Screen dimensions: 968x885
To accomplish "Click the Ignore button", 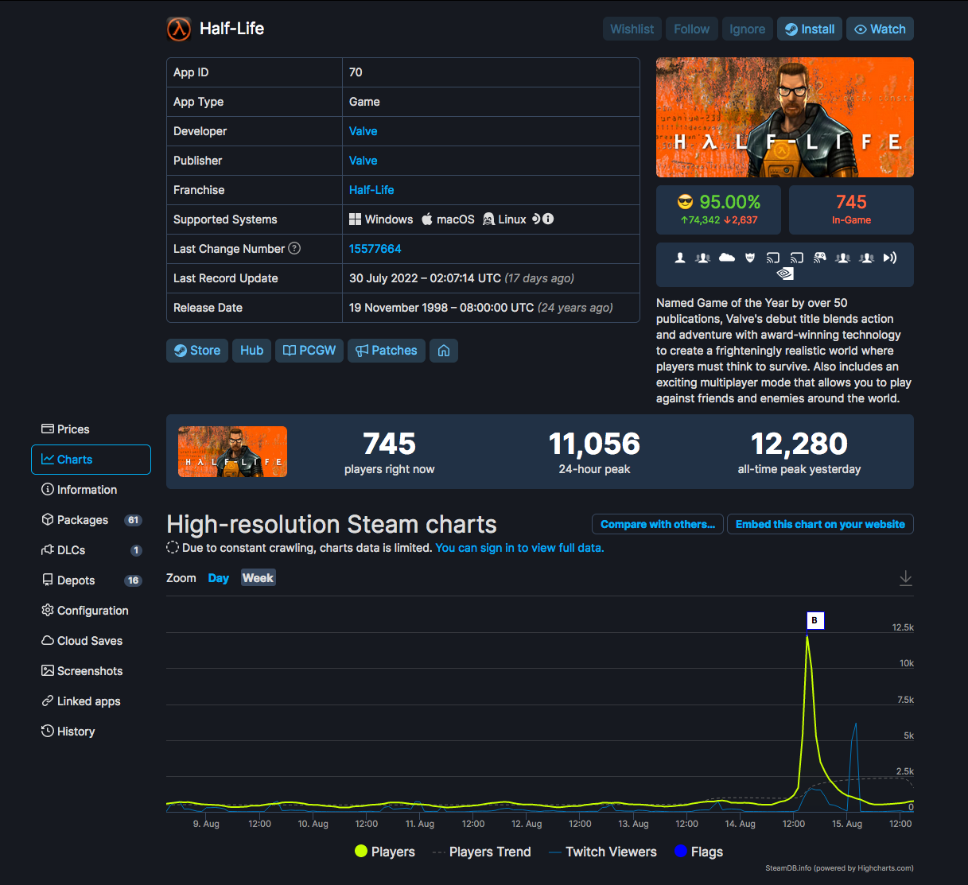I will click(x=748, y=29).
